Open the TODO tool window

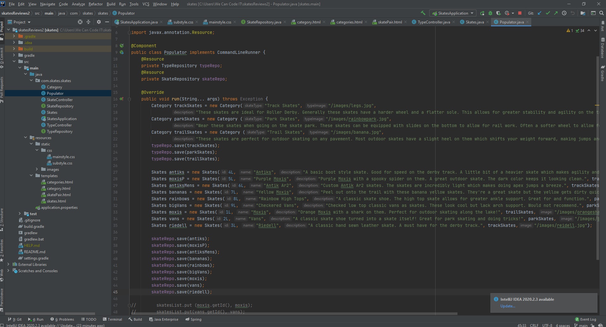point(89,319)
